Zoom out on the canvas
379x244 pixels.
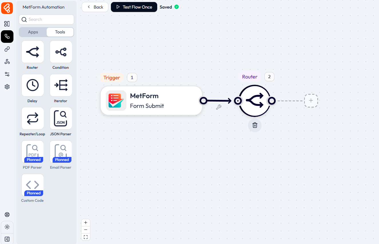[86, 230]
